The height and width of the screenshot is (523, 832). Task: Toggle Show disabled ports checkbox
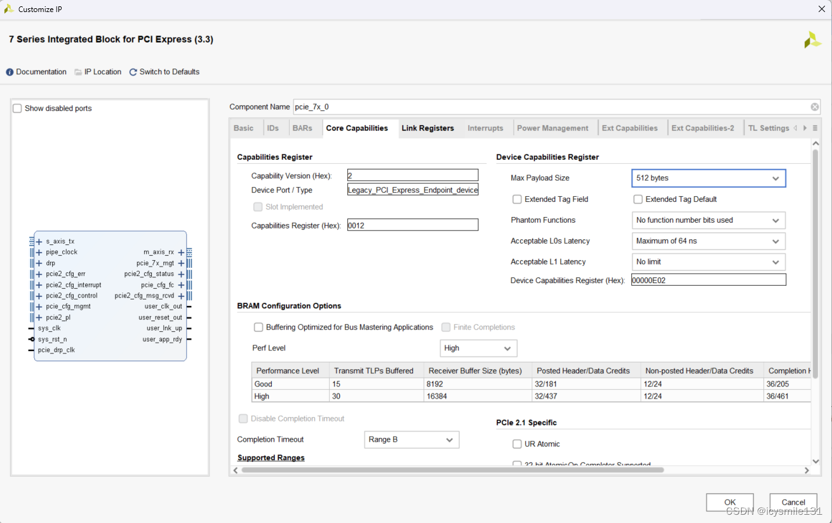click(17, 109)
